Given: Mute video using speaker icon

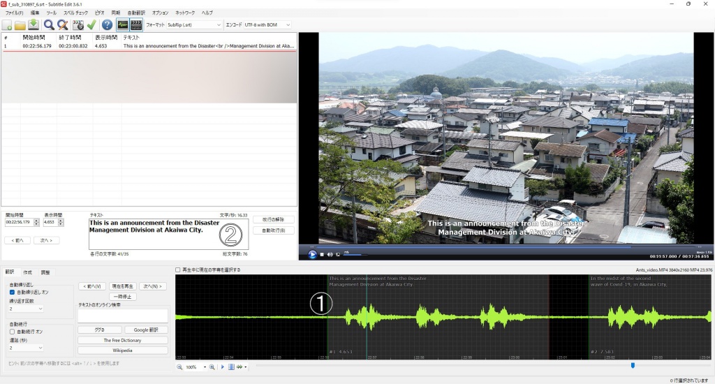Looking at the screenshot, I should 330,254.
